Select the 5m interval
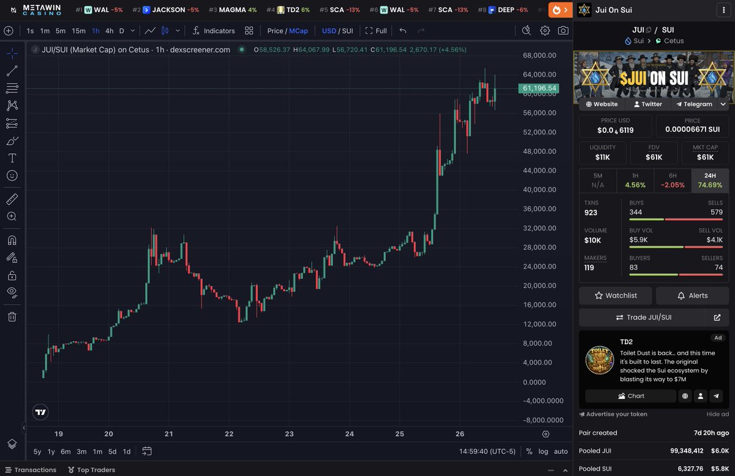Image resolution: width=735 pixels, height=476 pixels. 60,31
